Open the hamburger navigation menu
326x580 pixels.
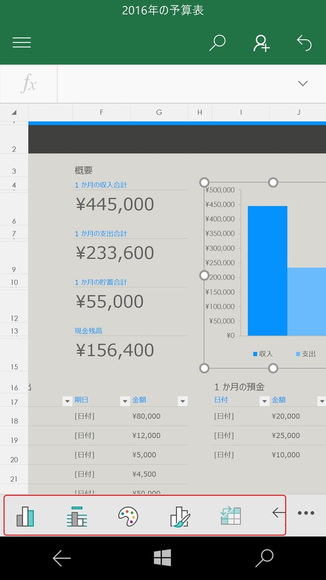coord(22,42)
